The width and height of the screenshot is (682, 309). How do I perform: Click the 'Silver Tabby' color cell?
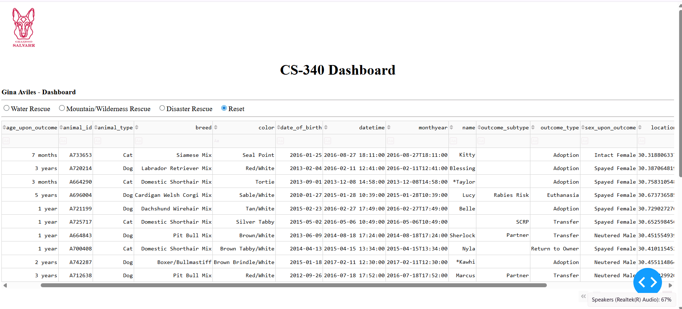pyautogui.click(x=244, y=222)
